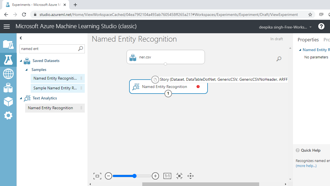Click the No parameters text

316,57
